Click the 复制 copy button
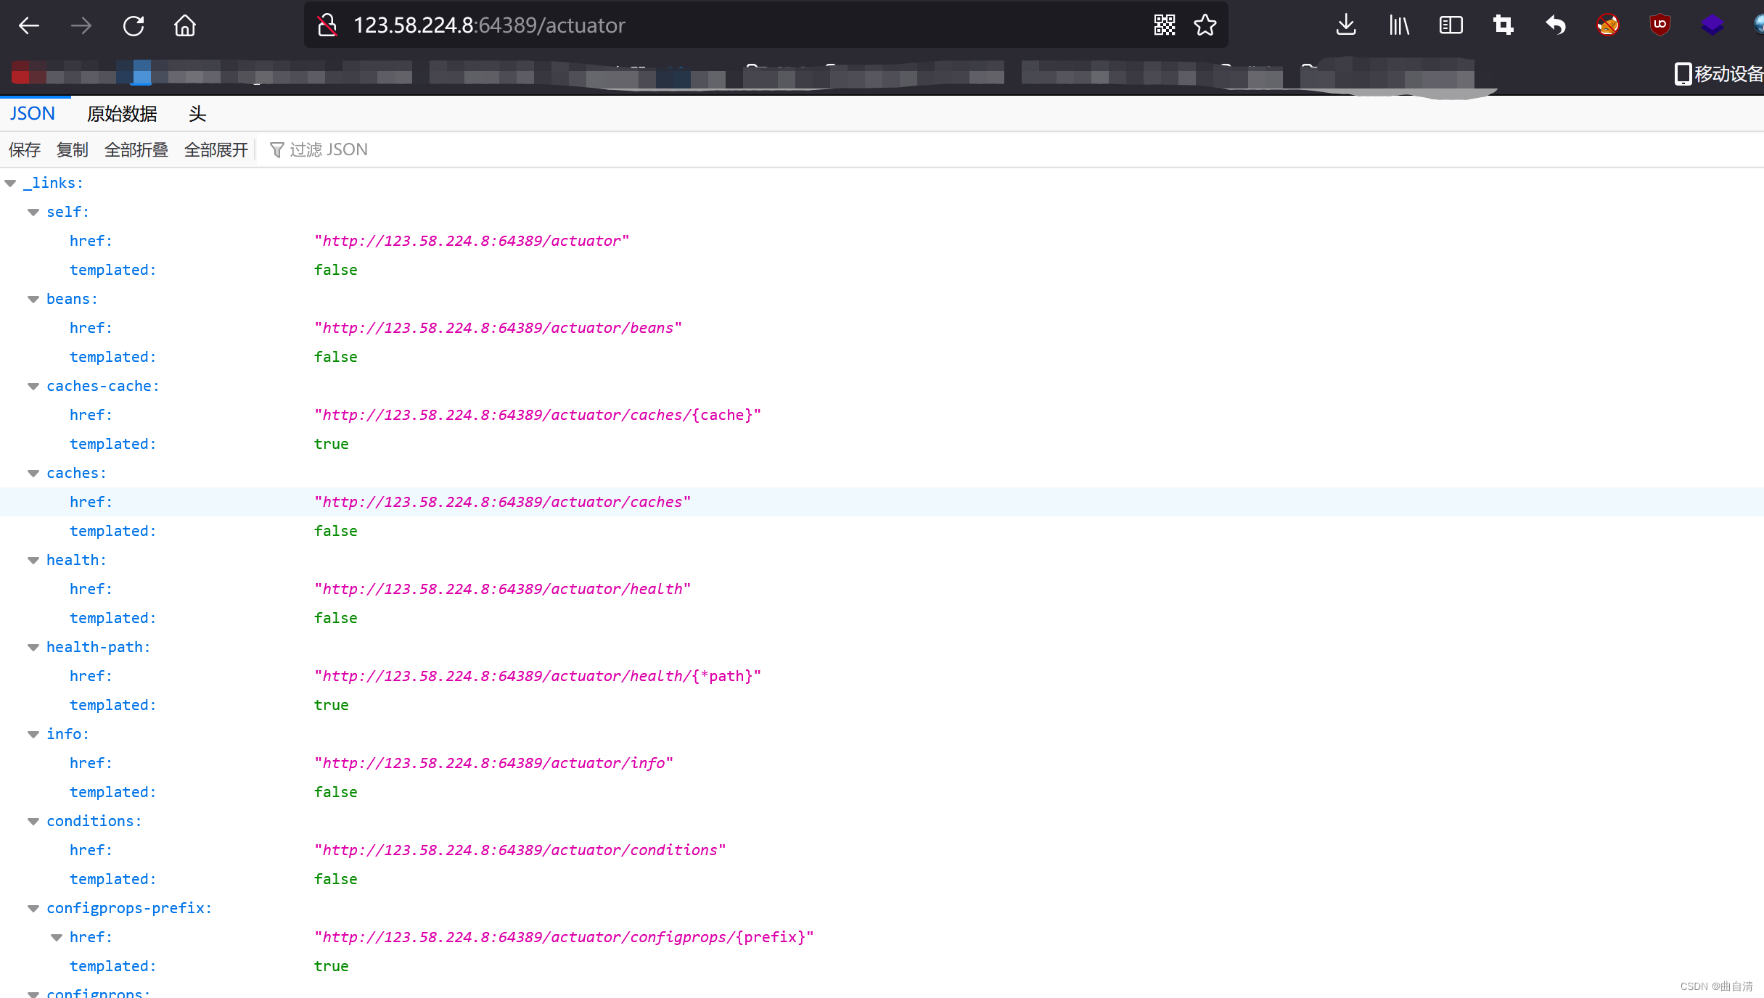This screenshot has height=998, width=1764. (73, 150)
